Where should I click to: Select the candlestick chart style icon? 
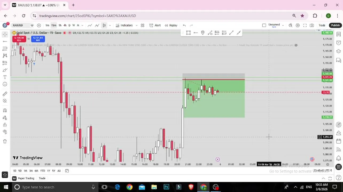(x=104, y=25)
